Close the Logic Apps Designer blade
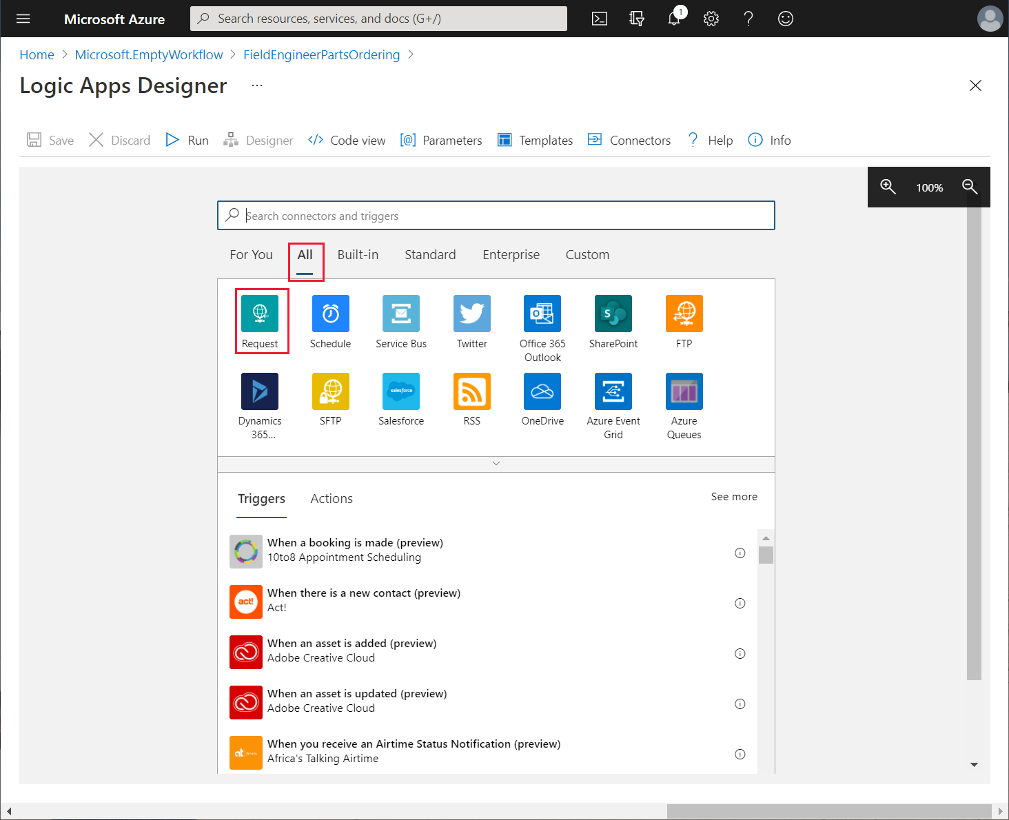This screenshot has height=820, width=1009. [x=975, y=85]
